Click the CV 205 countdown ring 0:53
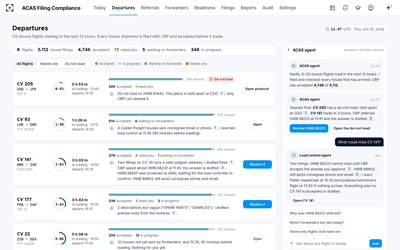This screenshot has height=250, width=400. coord(59,89)
